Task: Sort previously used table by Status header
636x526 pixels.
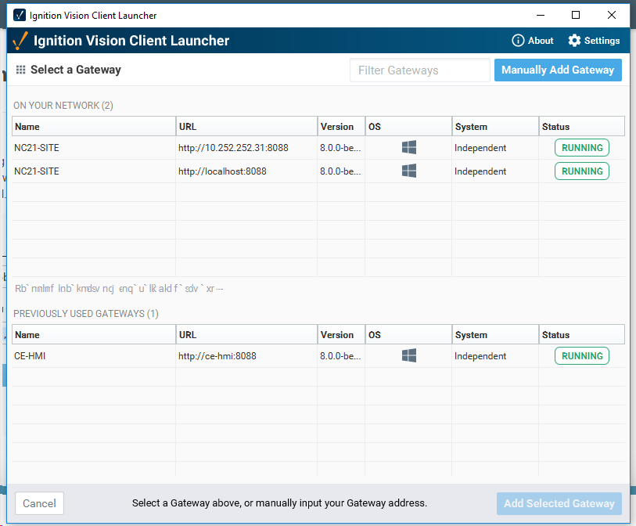Action: click(x=582, y=335)
